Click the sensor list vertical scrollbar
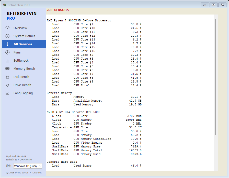 [x=215, y=77]
